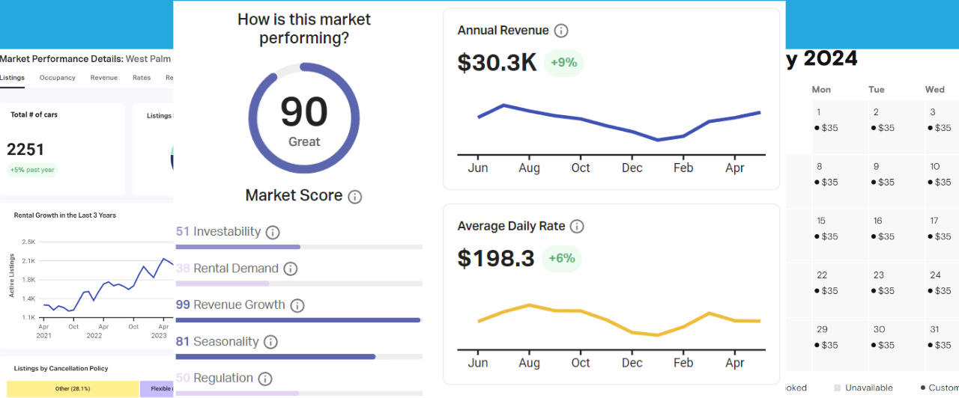Screen dimensions: 959x398
Task: Select the Rates tab
Action: click(x=142, y=78)
